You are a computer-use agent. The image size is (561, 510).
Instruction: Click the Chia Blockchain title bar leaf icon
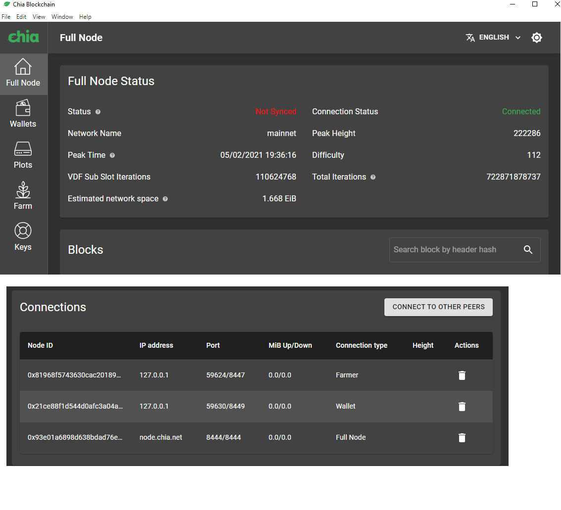pyautogui.click(x=6, y=4)
